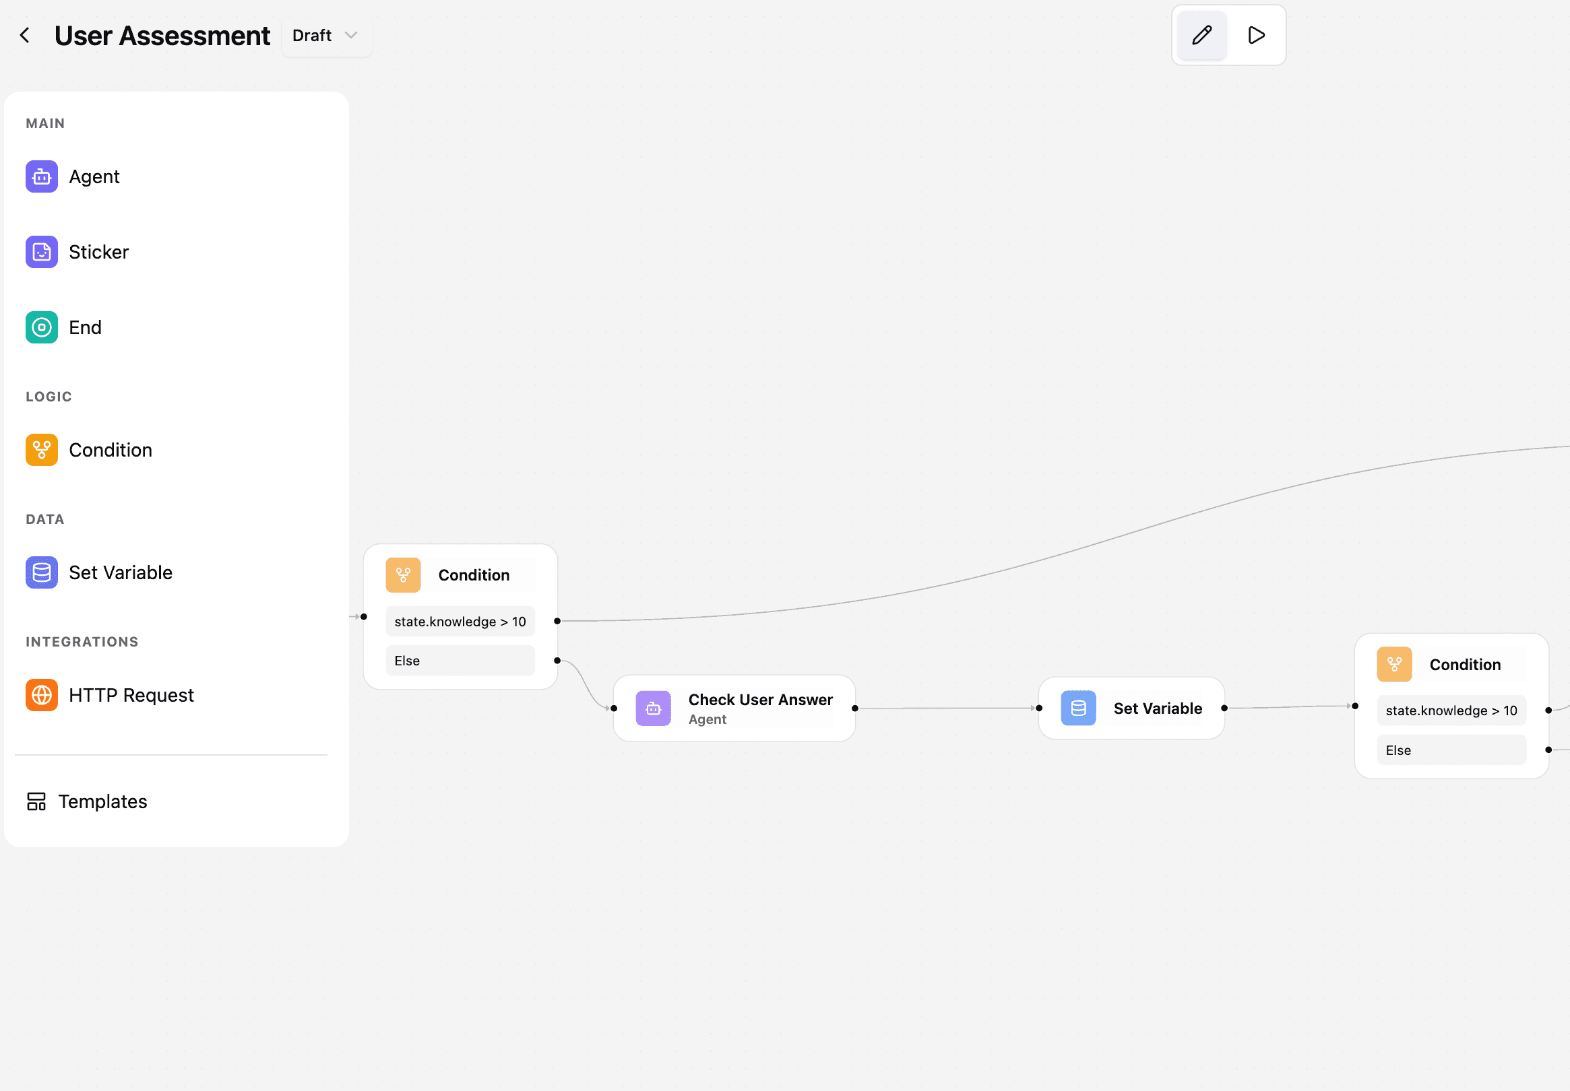The image size is (1570, 1091).
Task: Click the Else branch on the rightmost Condition node
Action: pyautogui.click(x=1450, y=750)
